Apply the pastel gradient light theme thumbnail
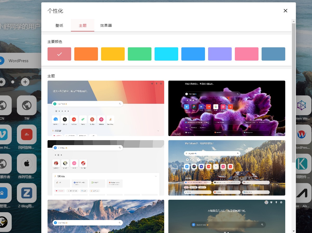The width and height of the screenshot is (312, 233). (106, 108)
